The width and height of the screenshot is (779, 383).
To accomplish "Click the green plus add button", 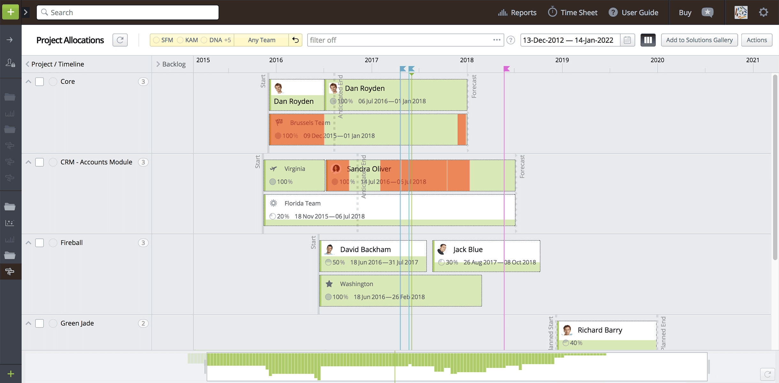I will click(x=11, y=12).
